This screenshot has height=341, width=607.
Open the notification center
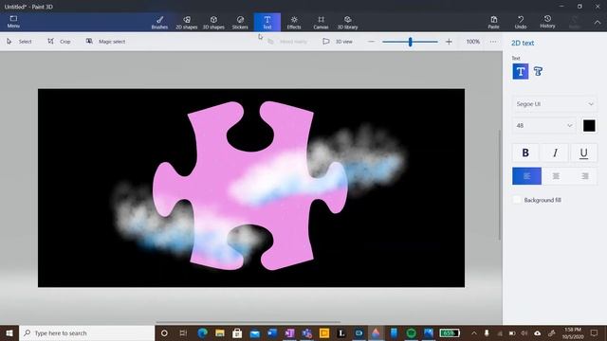[595, 332]
